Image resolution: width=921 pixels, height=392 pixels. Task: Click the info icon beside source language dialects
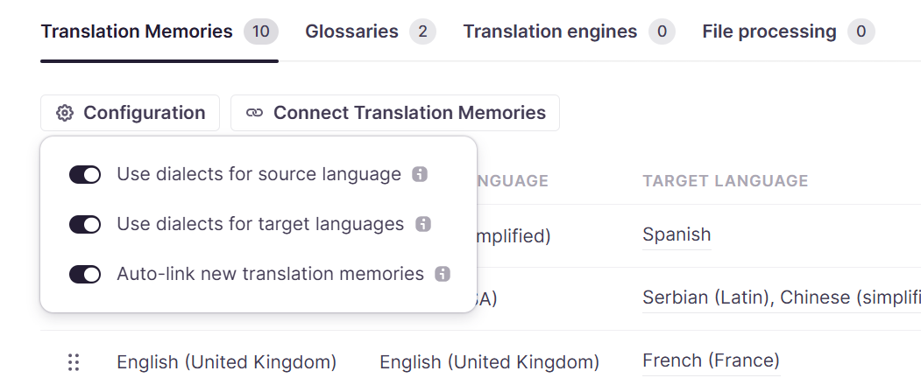[x=420, y=174]
